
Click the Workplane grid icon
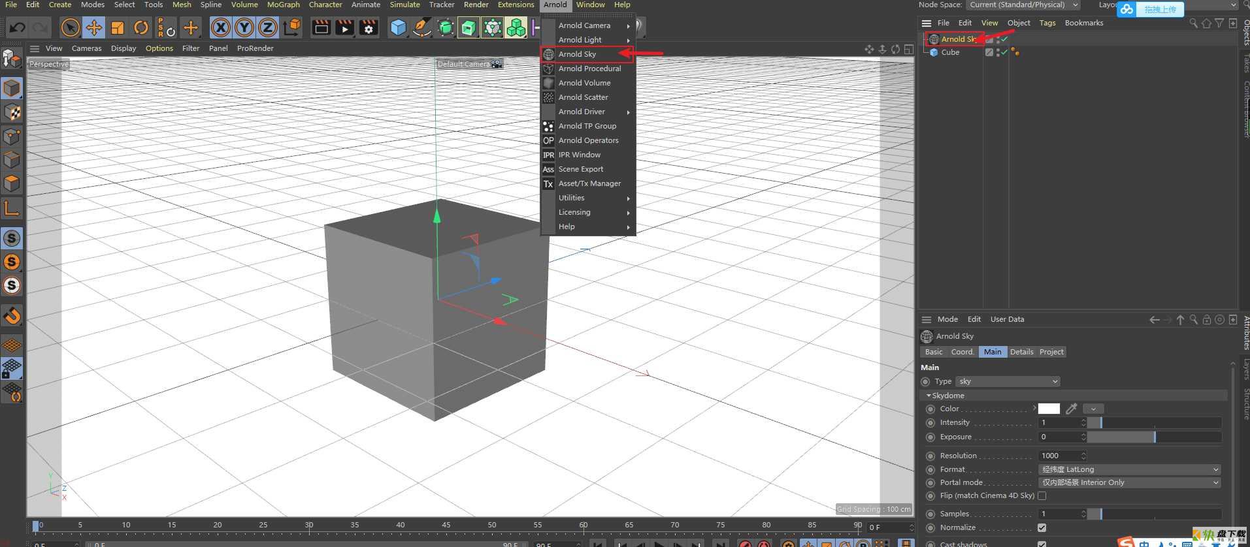[x=12, y=345]
